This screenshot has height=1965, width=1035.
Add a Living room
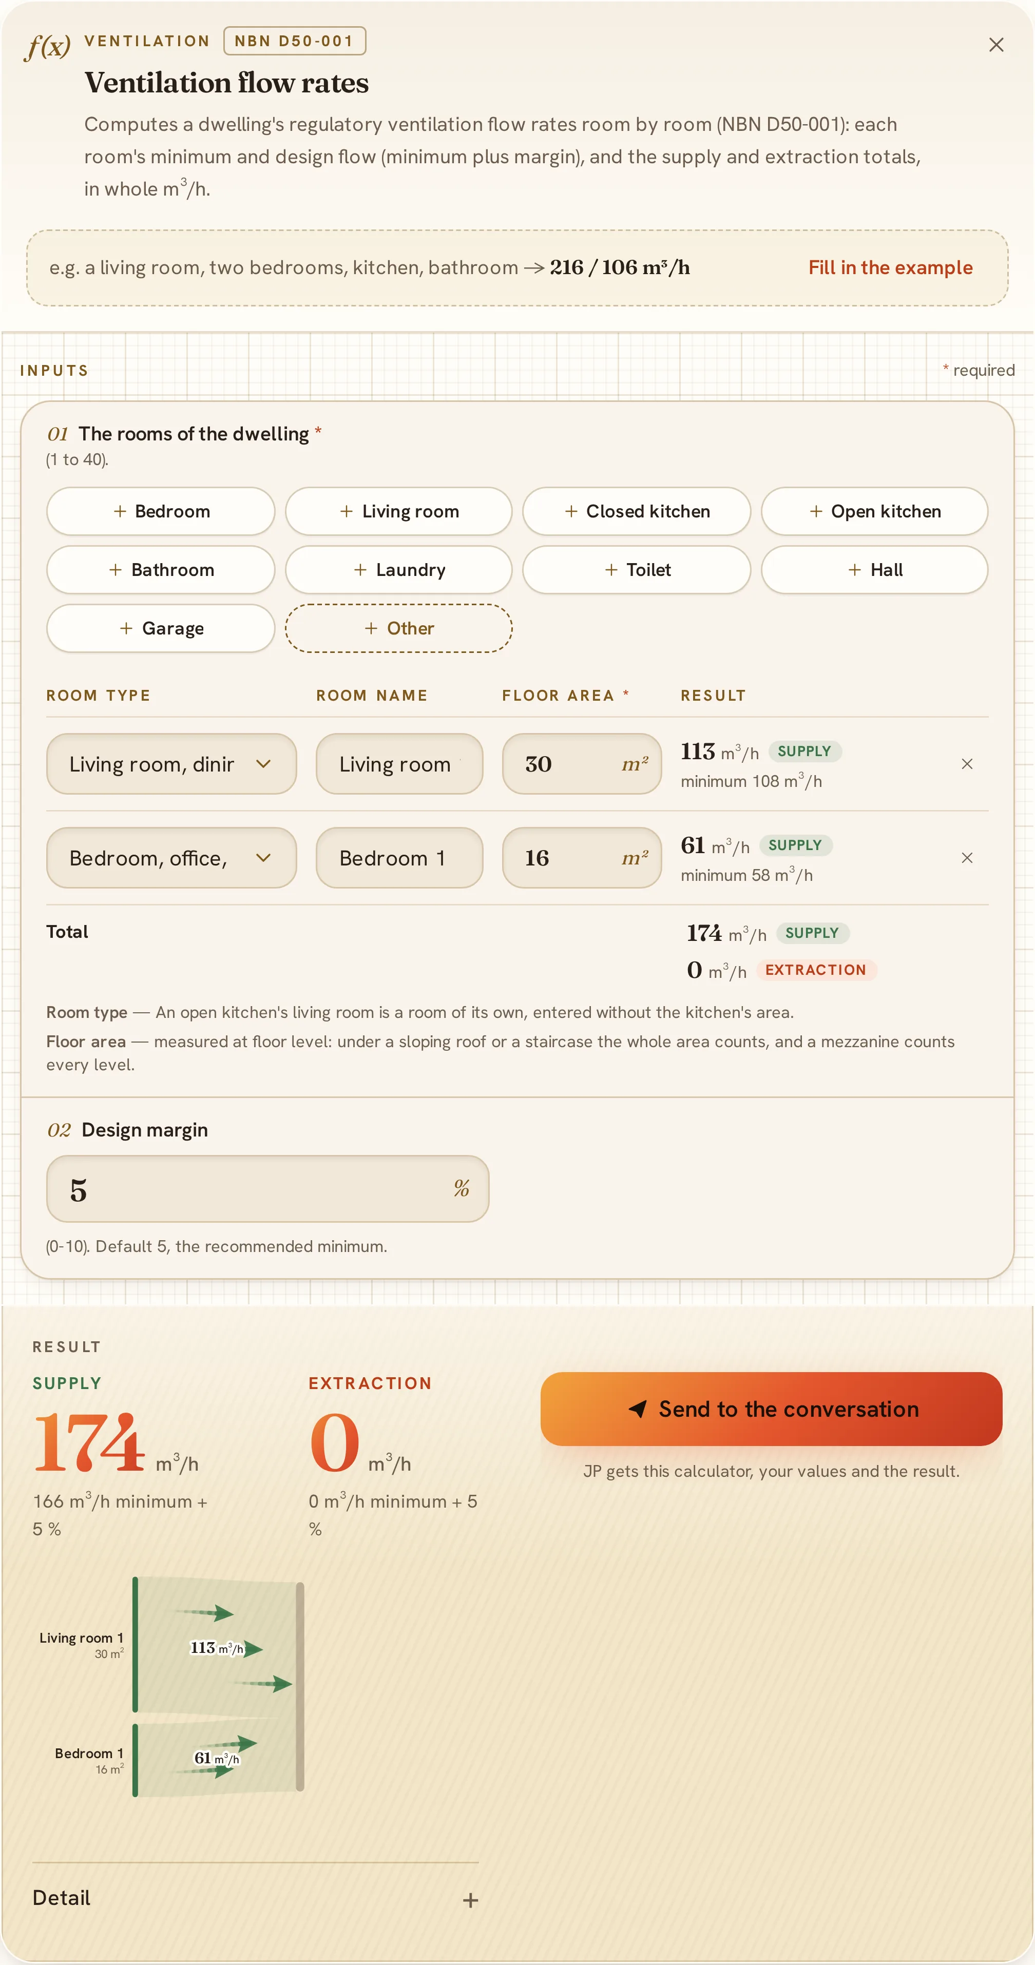398,511
